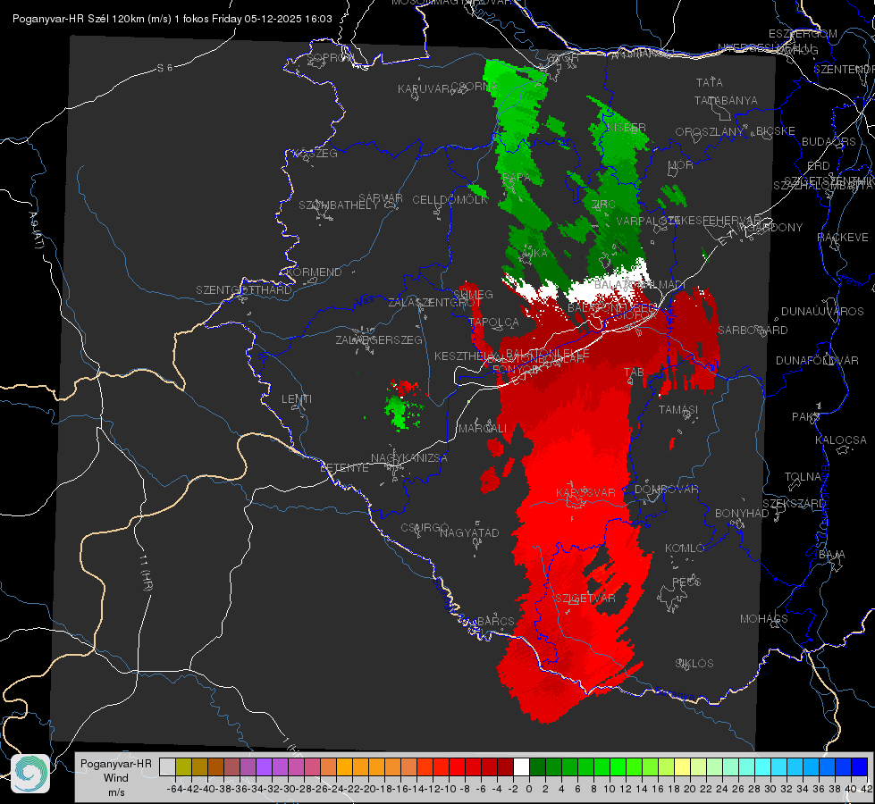Click the LETENYE city label
Image resolution: width=875 pixels, height=804 pixels.
344,468
